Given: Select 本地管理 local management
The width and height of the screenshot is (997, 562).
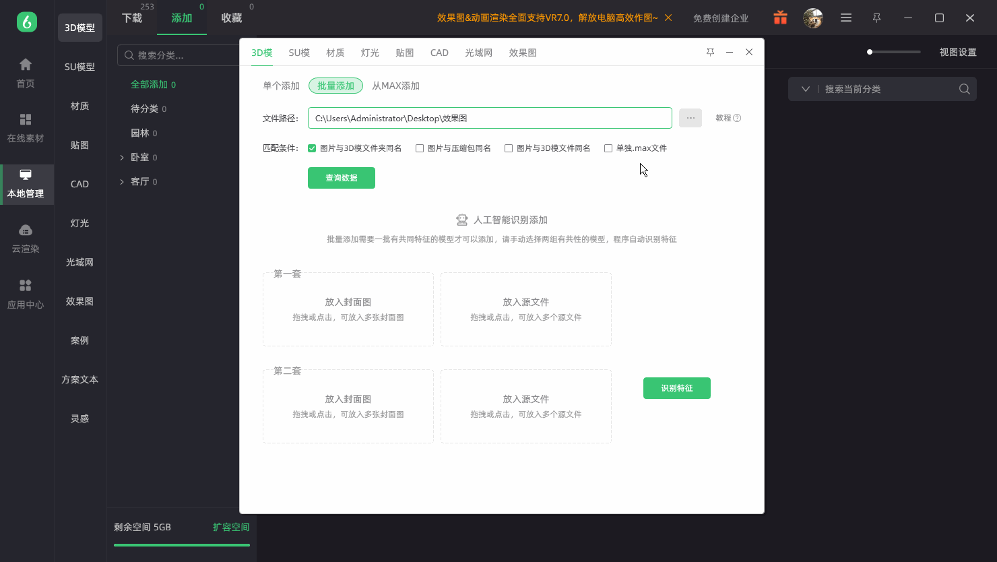Looking at the screenshot, I should tap(27, 184).
